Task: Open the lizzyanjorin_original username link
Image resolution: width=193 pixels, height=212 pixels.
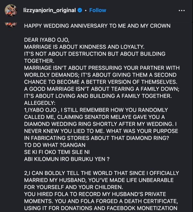Action: [50, 10]
